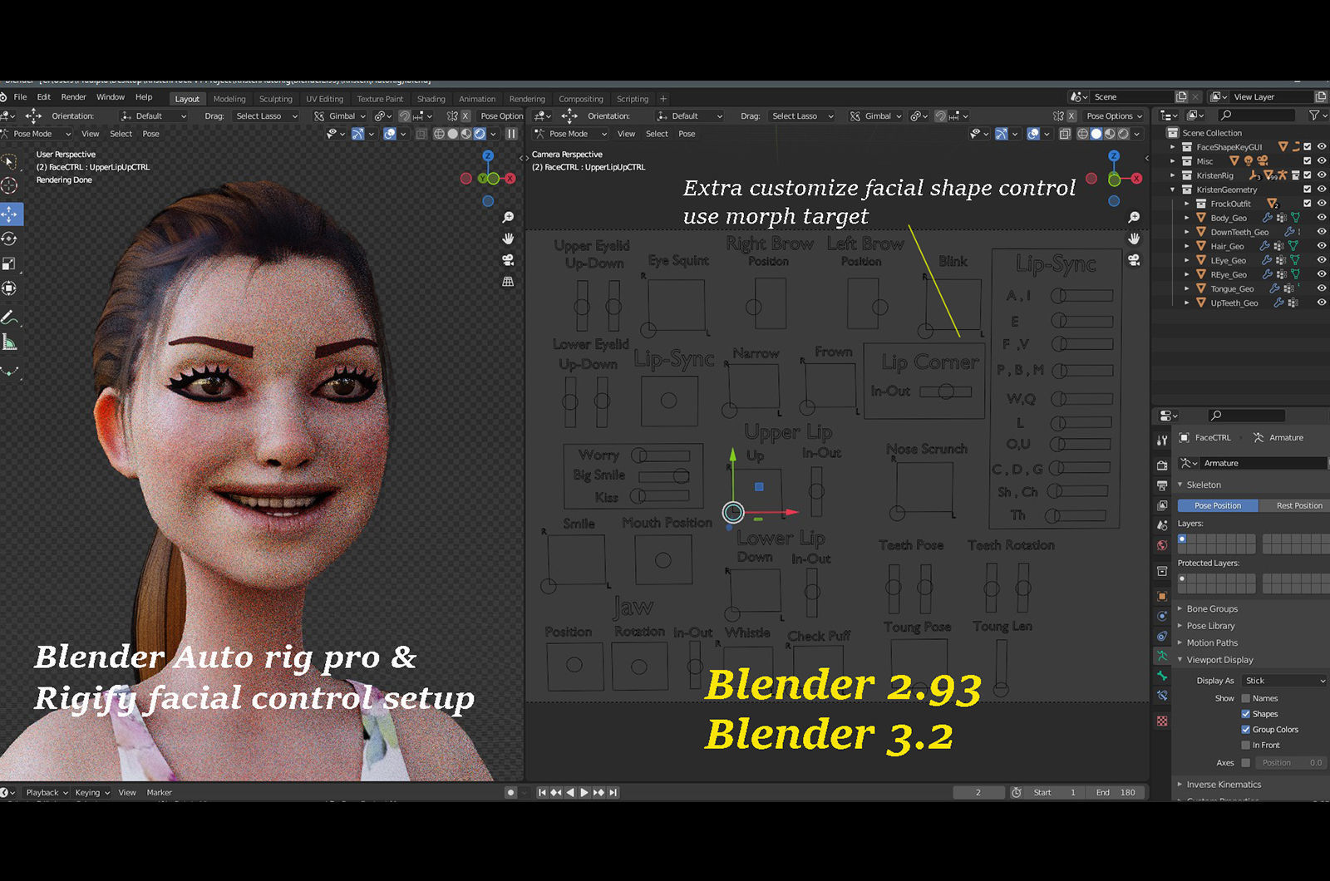Image resolution: width=1330 pixels, height=881 pixels.
Task: Uncheck KristenRig collection checkbox
Action: coord(1307,175)
